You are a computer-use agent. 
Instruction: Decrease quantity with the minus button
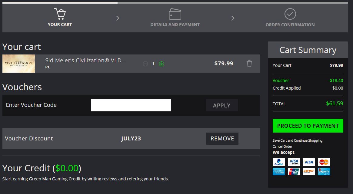(x=145, y=64)
